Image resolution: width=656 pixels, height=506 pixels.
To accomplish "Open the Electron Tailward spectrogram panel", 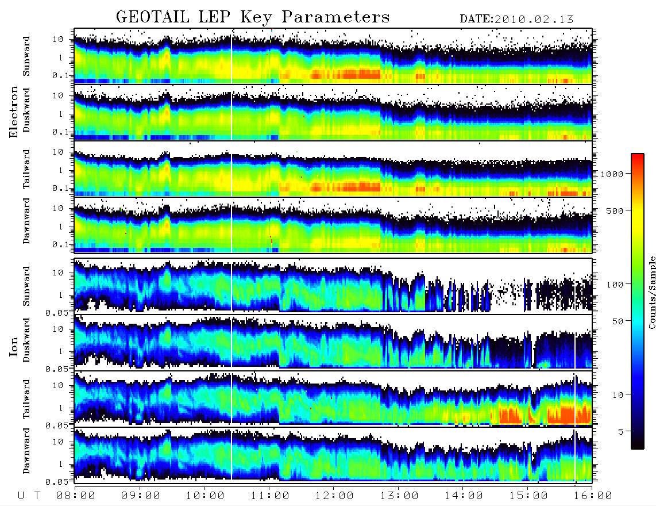I will click(x=333, y=169).
